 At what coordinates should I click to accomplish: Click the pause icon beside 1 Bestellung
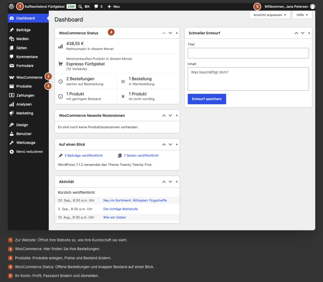pos(123,81)
